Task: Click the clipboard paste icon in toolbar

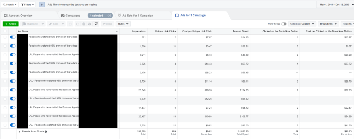Action: point(70,24)
